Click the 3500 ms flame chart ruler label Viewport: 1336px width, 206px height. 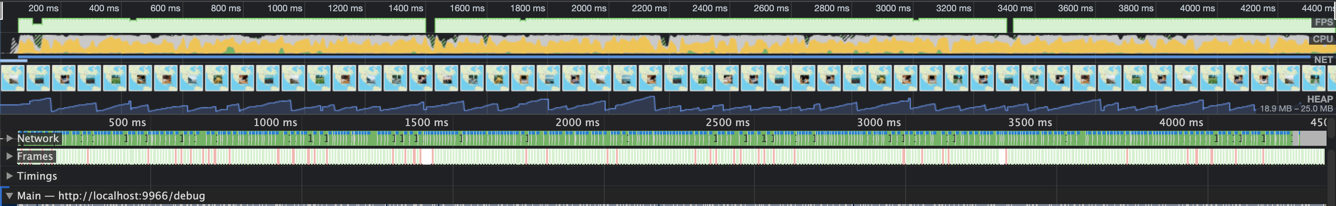click(x=1030, y=122)
